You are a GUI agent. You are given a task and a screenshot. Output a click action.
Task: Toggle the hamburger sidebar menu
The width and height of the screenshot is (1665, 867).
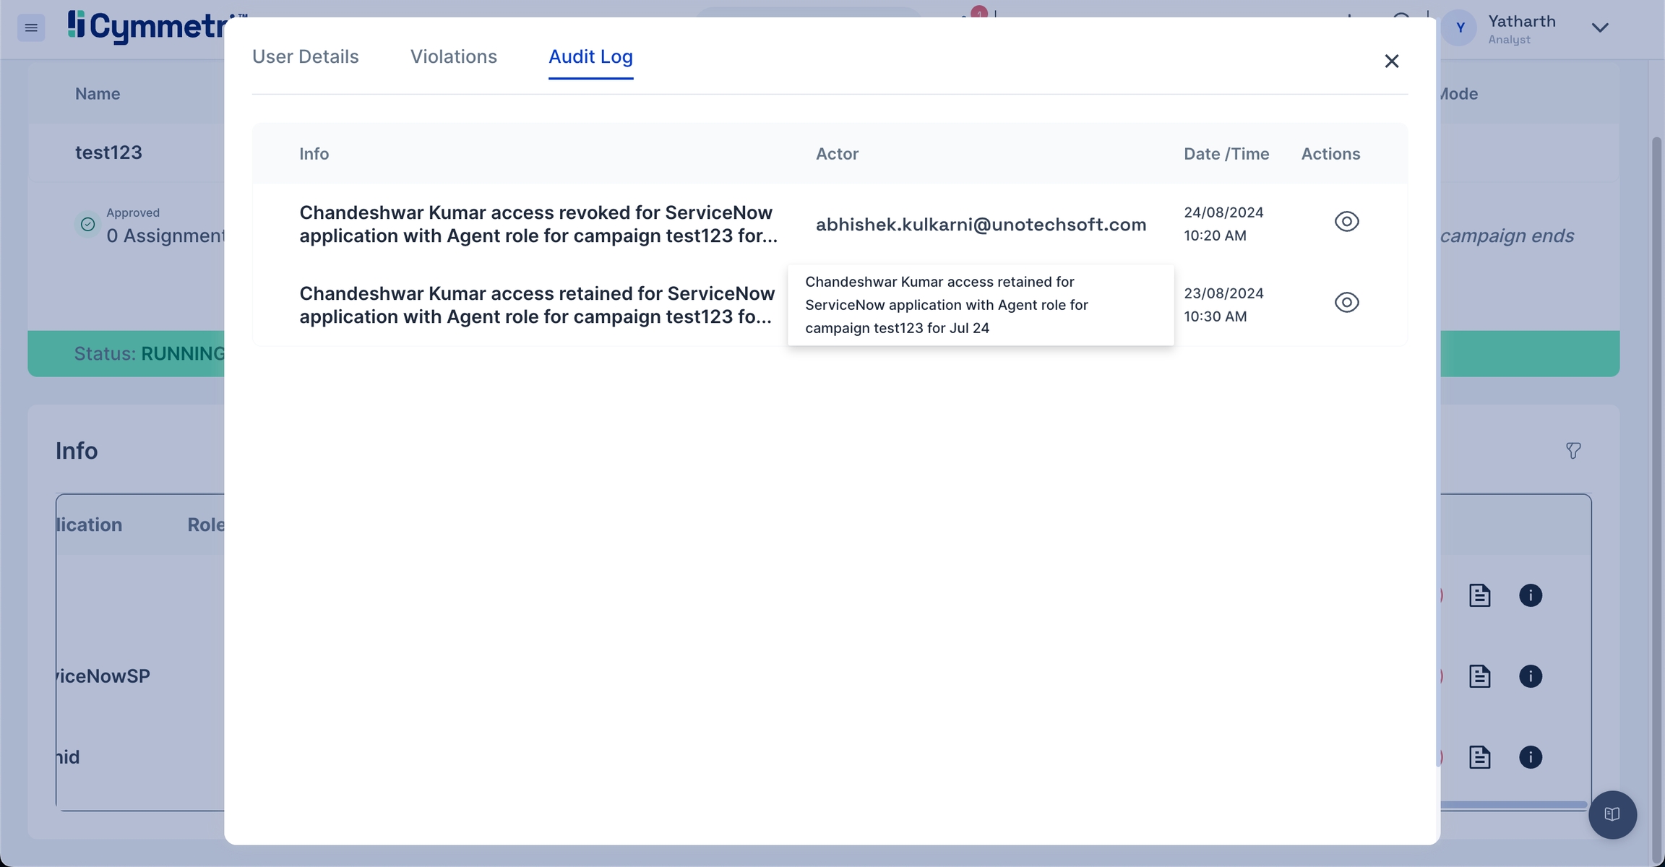tap(31, 28)
